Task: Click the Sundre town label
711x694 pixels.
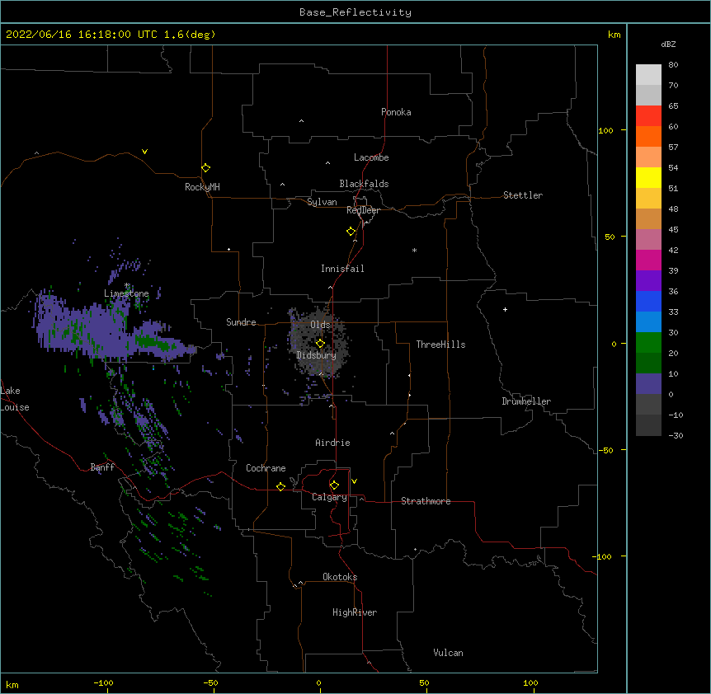Action: coord(241,322)
